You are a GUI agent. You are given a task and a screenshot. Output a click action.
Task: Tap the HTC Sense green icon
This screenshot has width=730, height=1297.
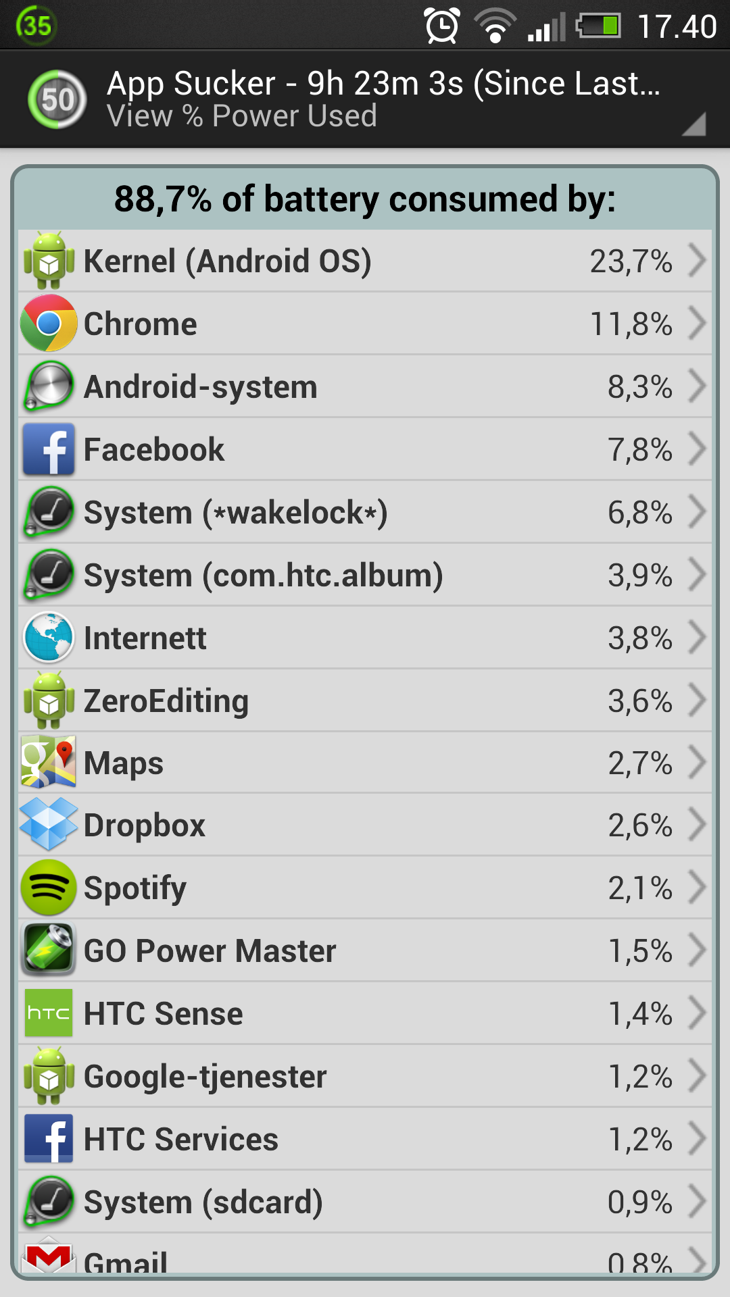pyautogui.click(x=49, y=1013)
